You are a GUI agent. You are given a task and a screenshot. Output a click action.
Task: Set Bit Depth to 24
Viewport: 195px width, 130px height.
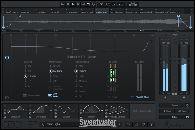coord(28,66)
